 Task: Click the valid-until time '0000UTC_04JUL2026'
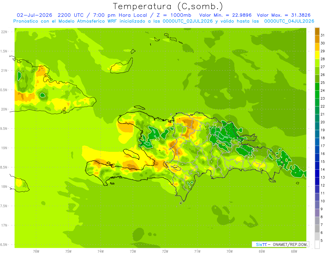tap(289, 21)
